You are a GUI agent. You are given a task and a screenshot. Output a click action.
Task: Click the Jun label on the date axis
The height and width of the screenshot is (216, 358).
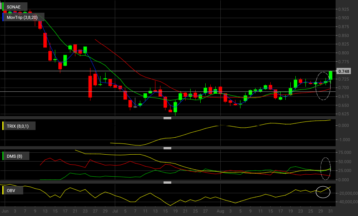point(5,211)
